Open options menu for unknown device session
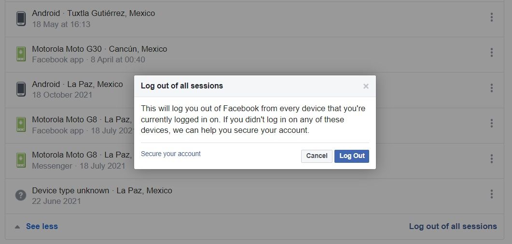512x244 pixels. point(491,194)
